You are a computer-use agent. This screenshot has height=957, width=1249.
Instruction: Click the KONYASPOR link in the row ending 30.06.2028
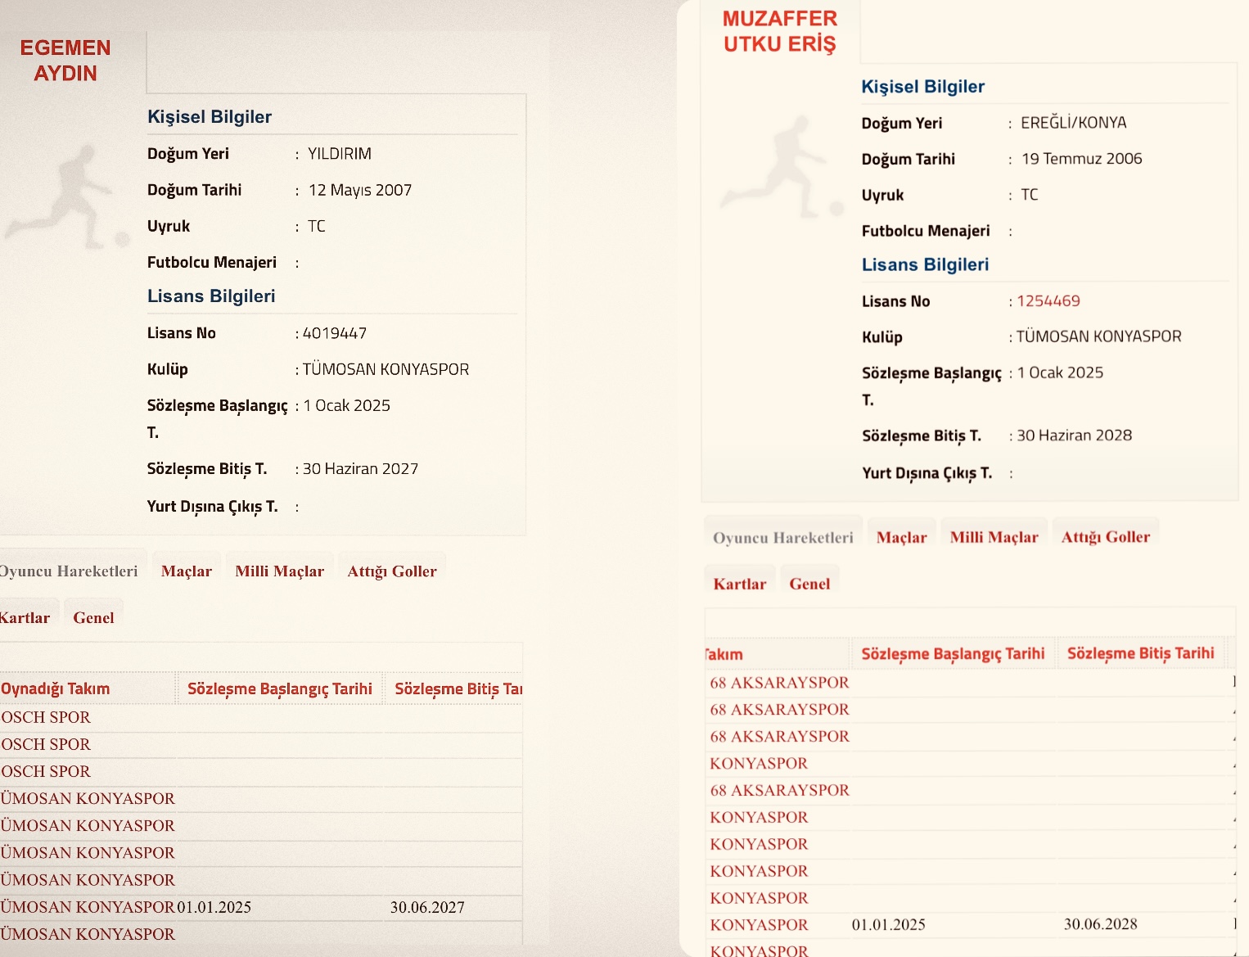coord(759,925)
